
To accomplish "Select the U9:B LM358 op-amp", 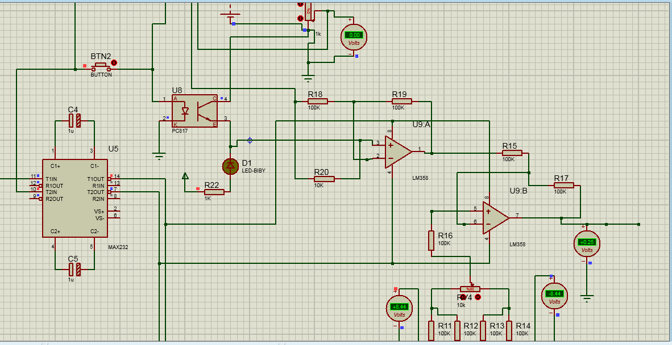I will tap(495, 218).
